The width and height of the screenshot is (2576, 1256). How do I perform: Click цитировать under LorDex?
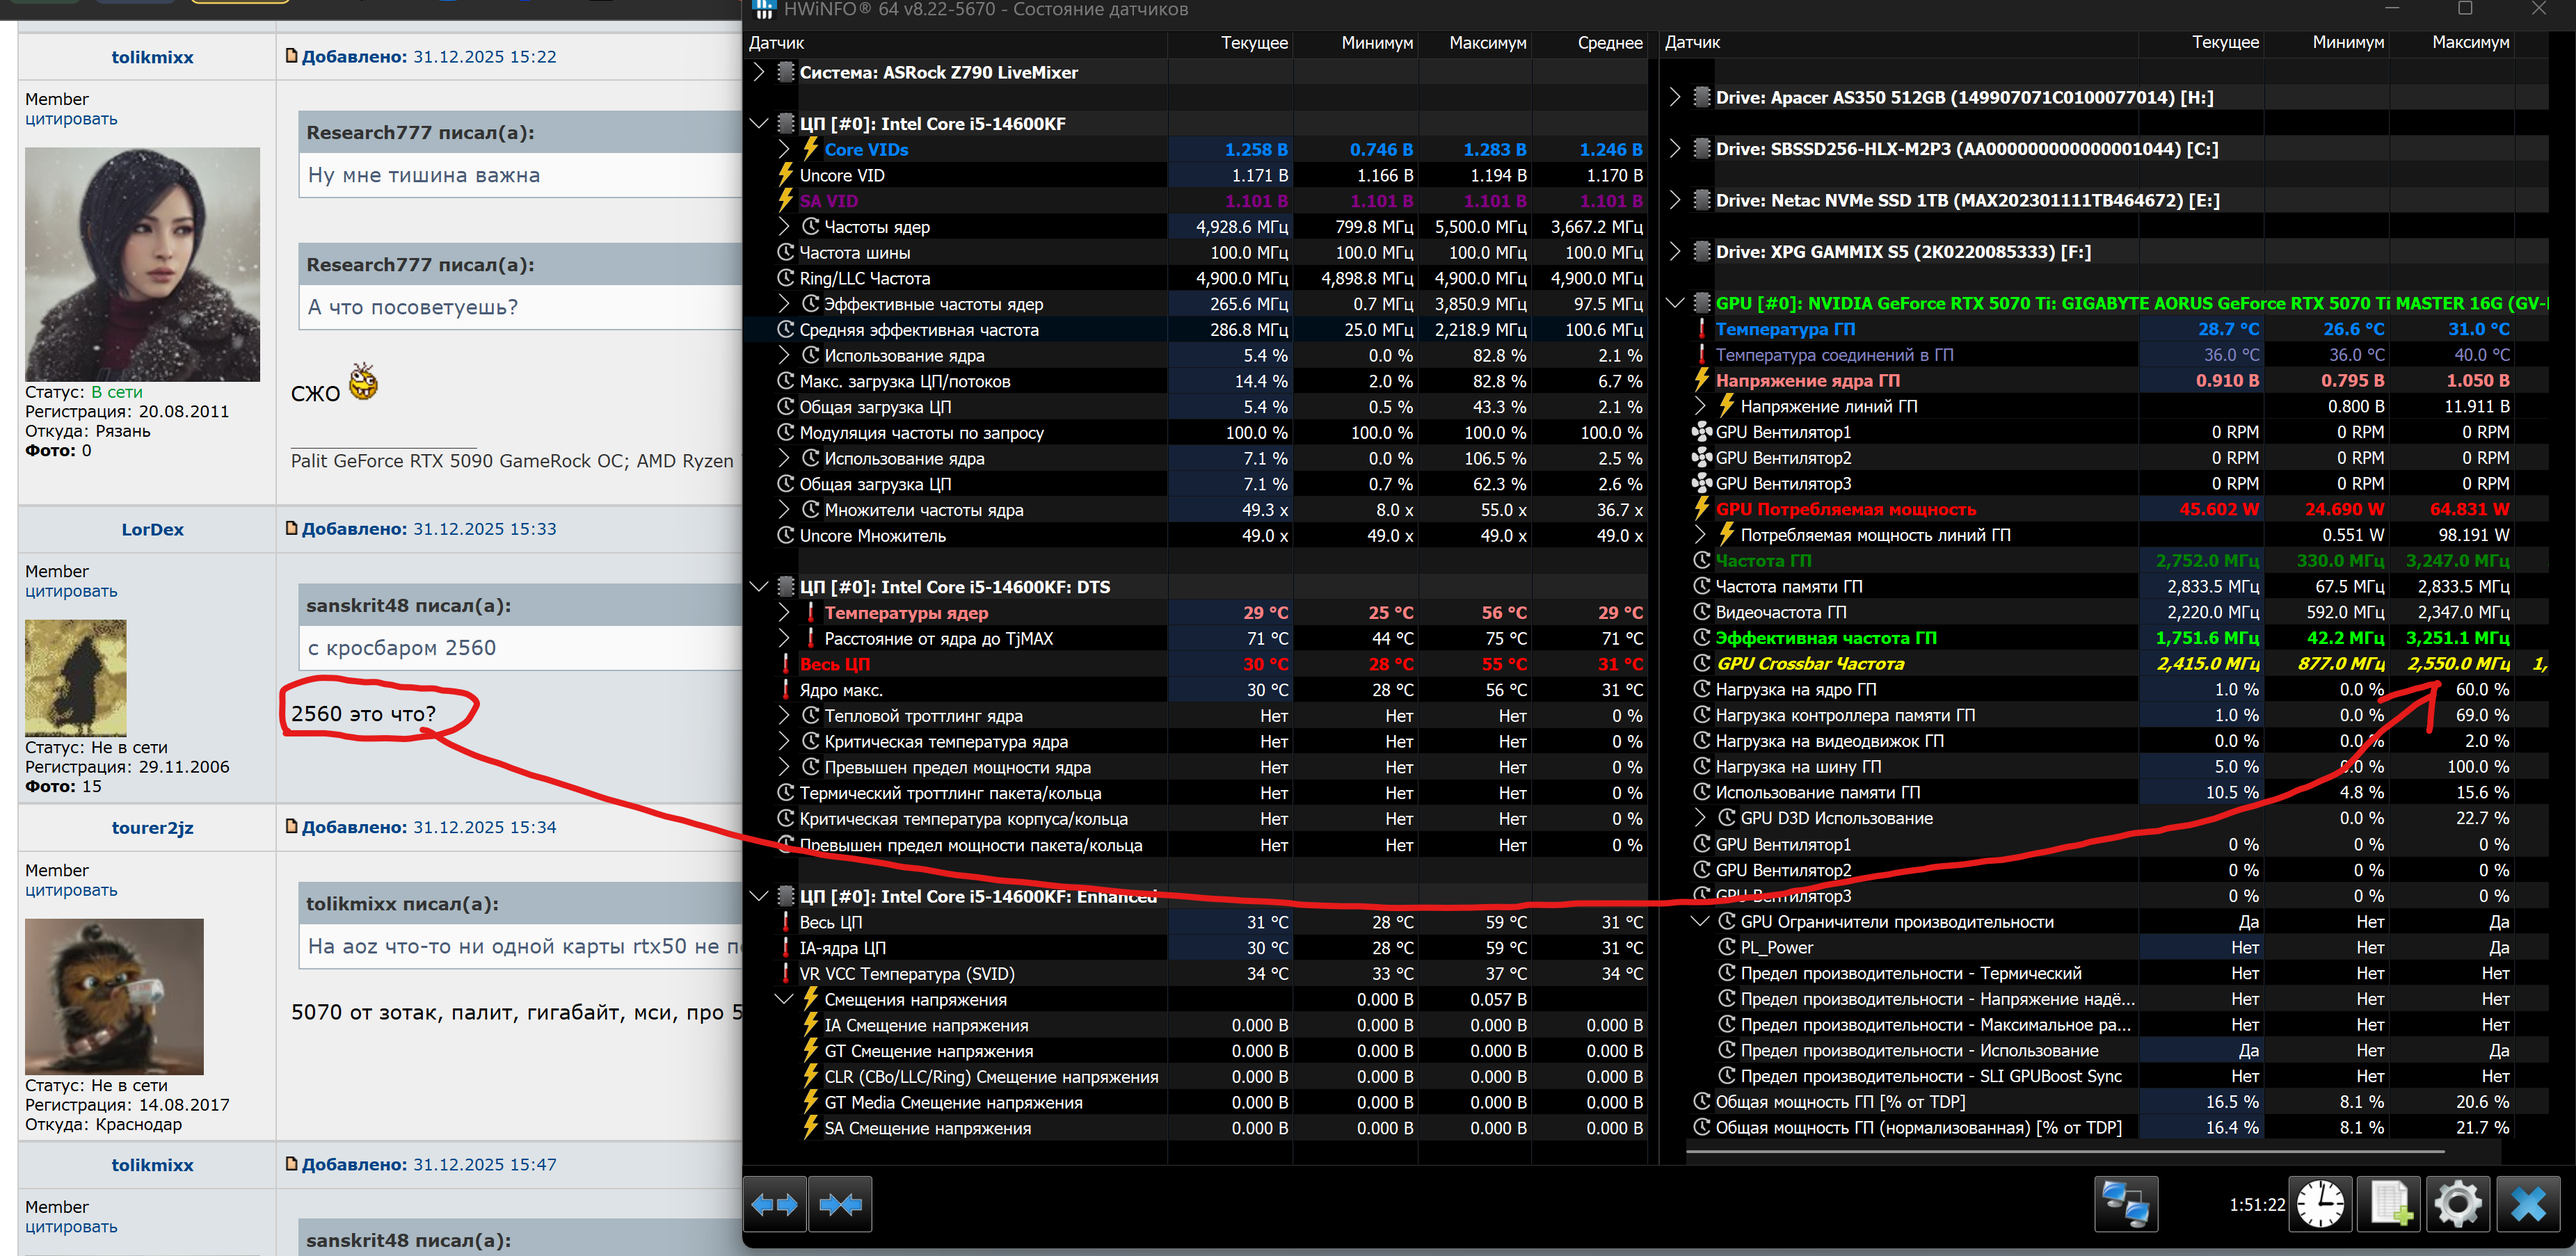(71, 591)
